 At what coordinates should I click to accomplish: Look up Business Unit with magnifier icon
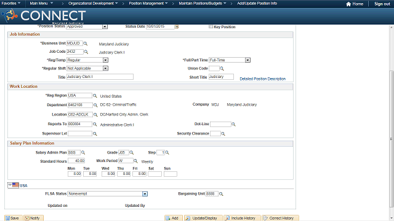pyautogui.click(x=86, y=44)
